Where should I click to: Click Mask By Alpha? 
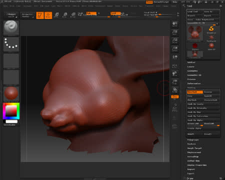203,120
